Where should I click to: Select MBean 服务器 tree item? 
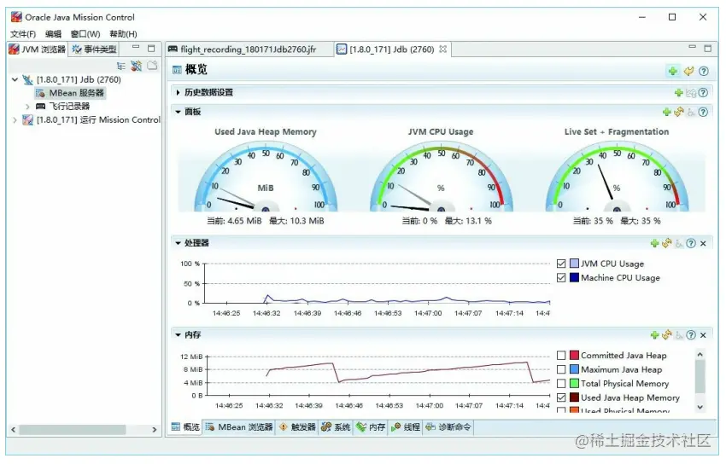point(70,93)
